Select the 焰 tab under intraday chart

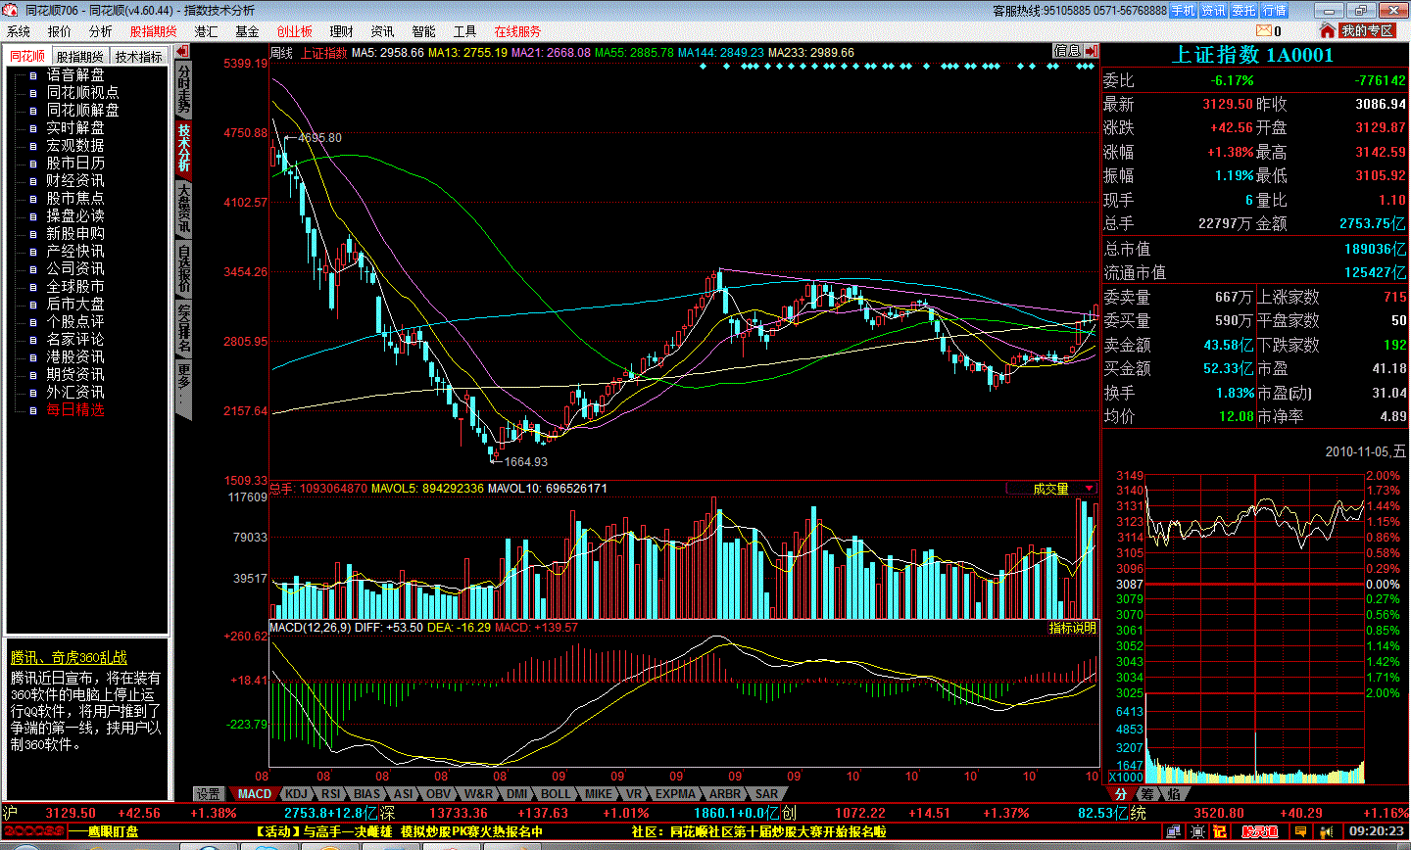1174,794
